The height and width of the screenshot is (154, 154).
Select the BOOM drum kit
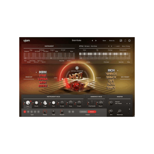coord(43,72)
